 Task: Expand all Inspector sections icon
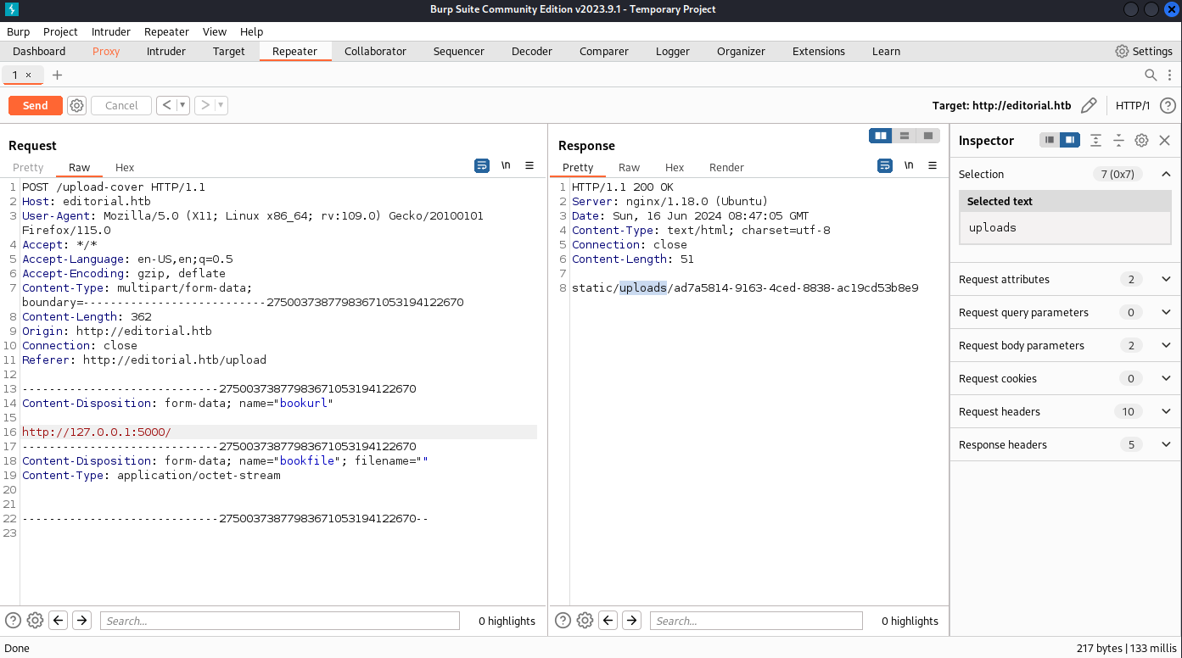[x=1096, y=140]
